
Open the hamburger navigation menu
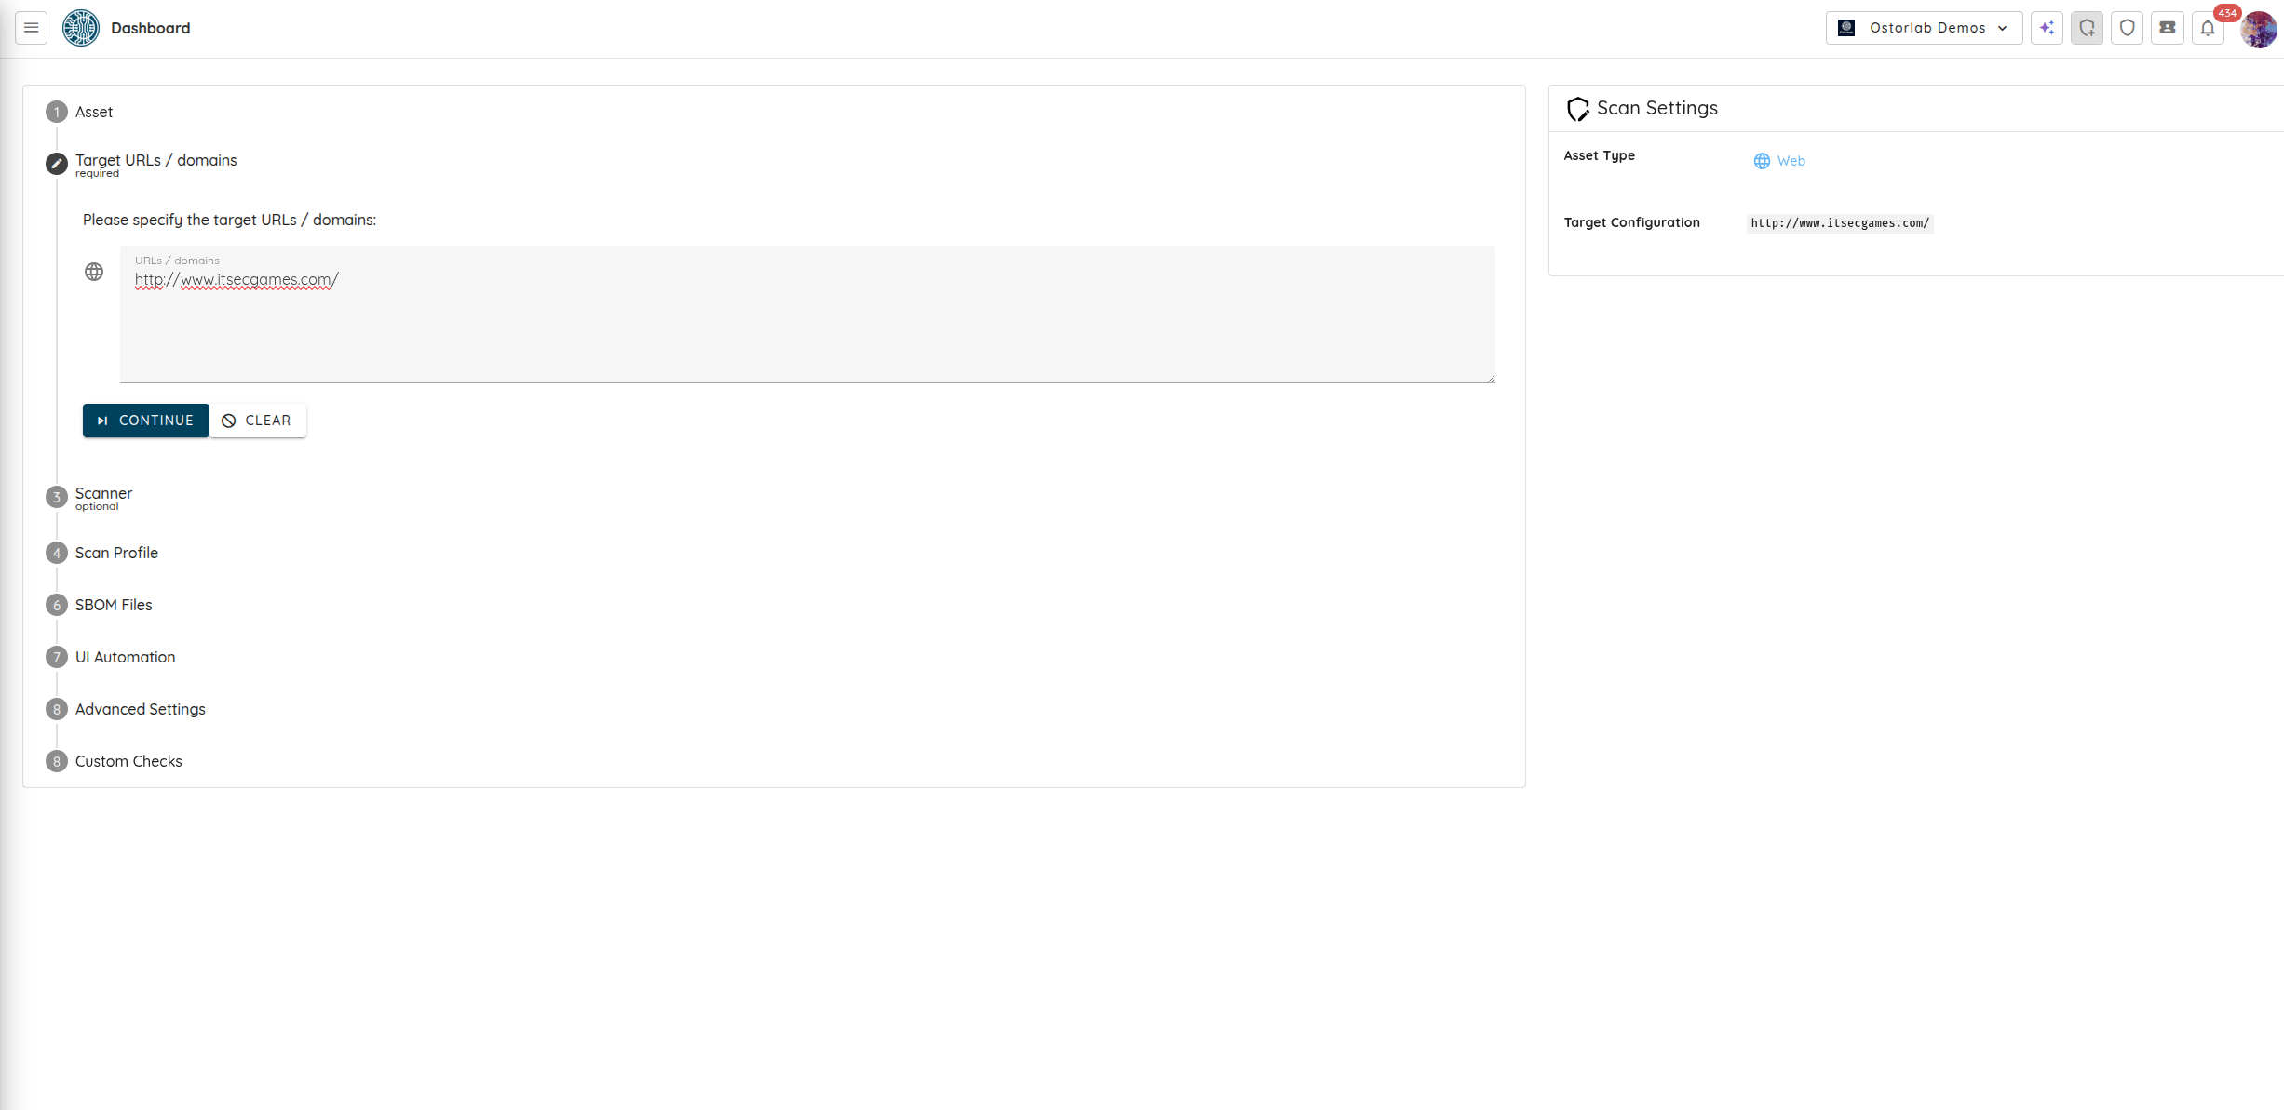[31, 28]
